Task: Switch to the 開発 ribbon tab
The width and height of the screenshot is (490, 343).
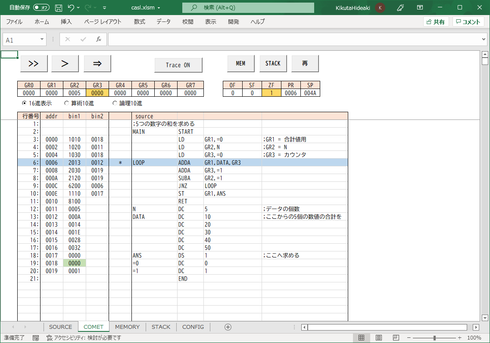Action: tap(233, 21)
